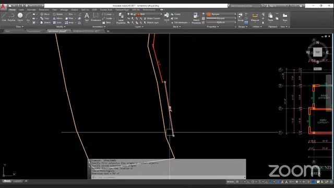The image size is (334, 188).
Task: Click the command line input field
Action: click(x=168, y=178)
